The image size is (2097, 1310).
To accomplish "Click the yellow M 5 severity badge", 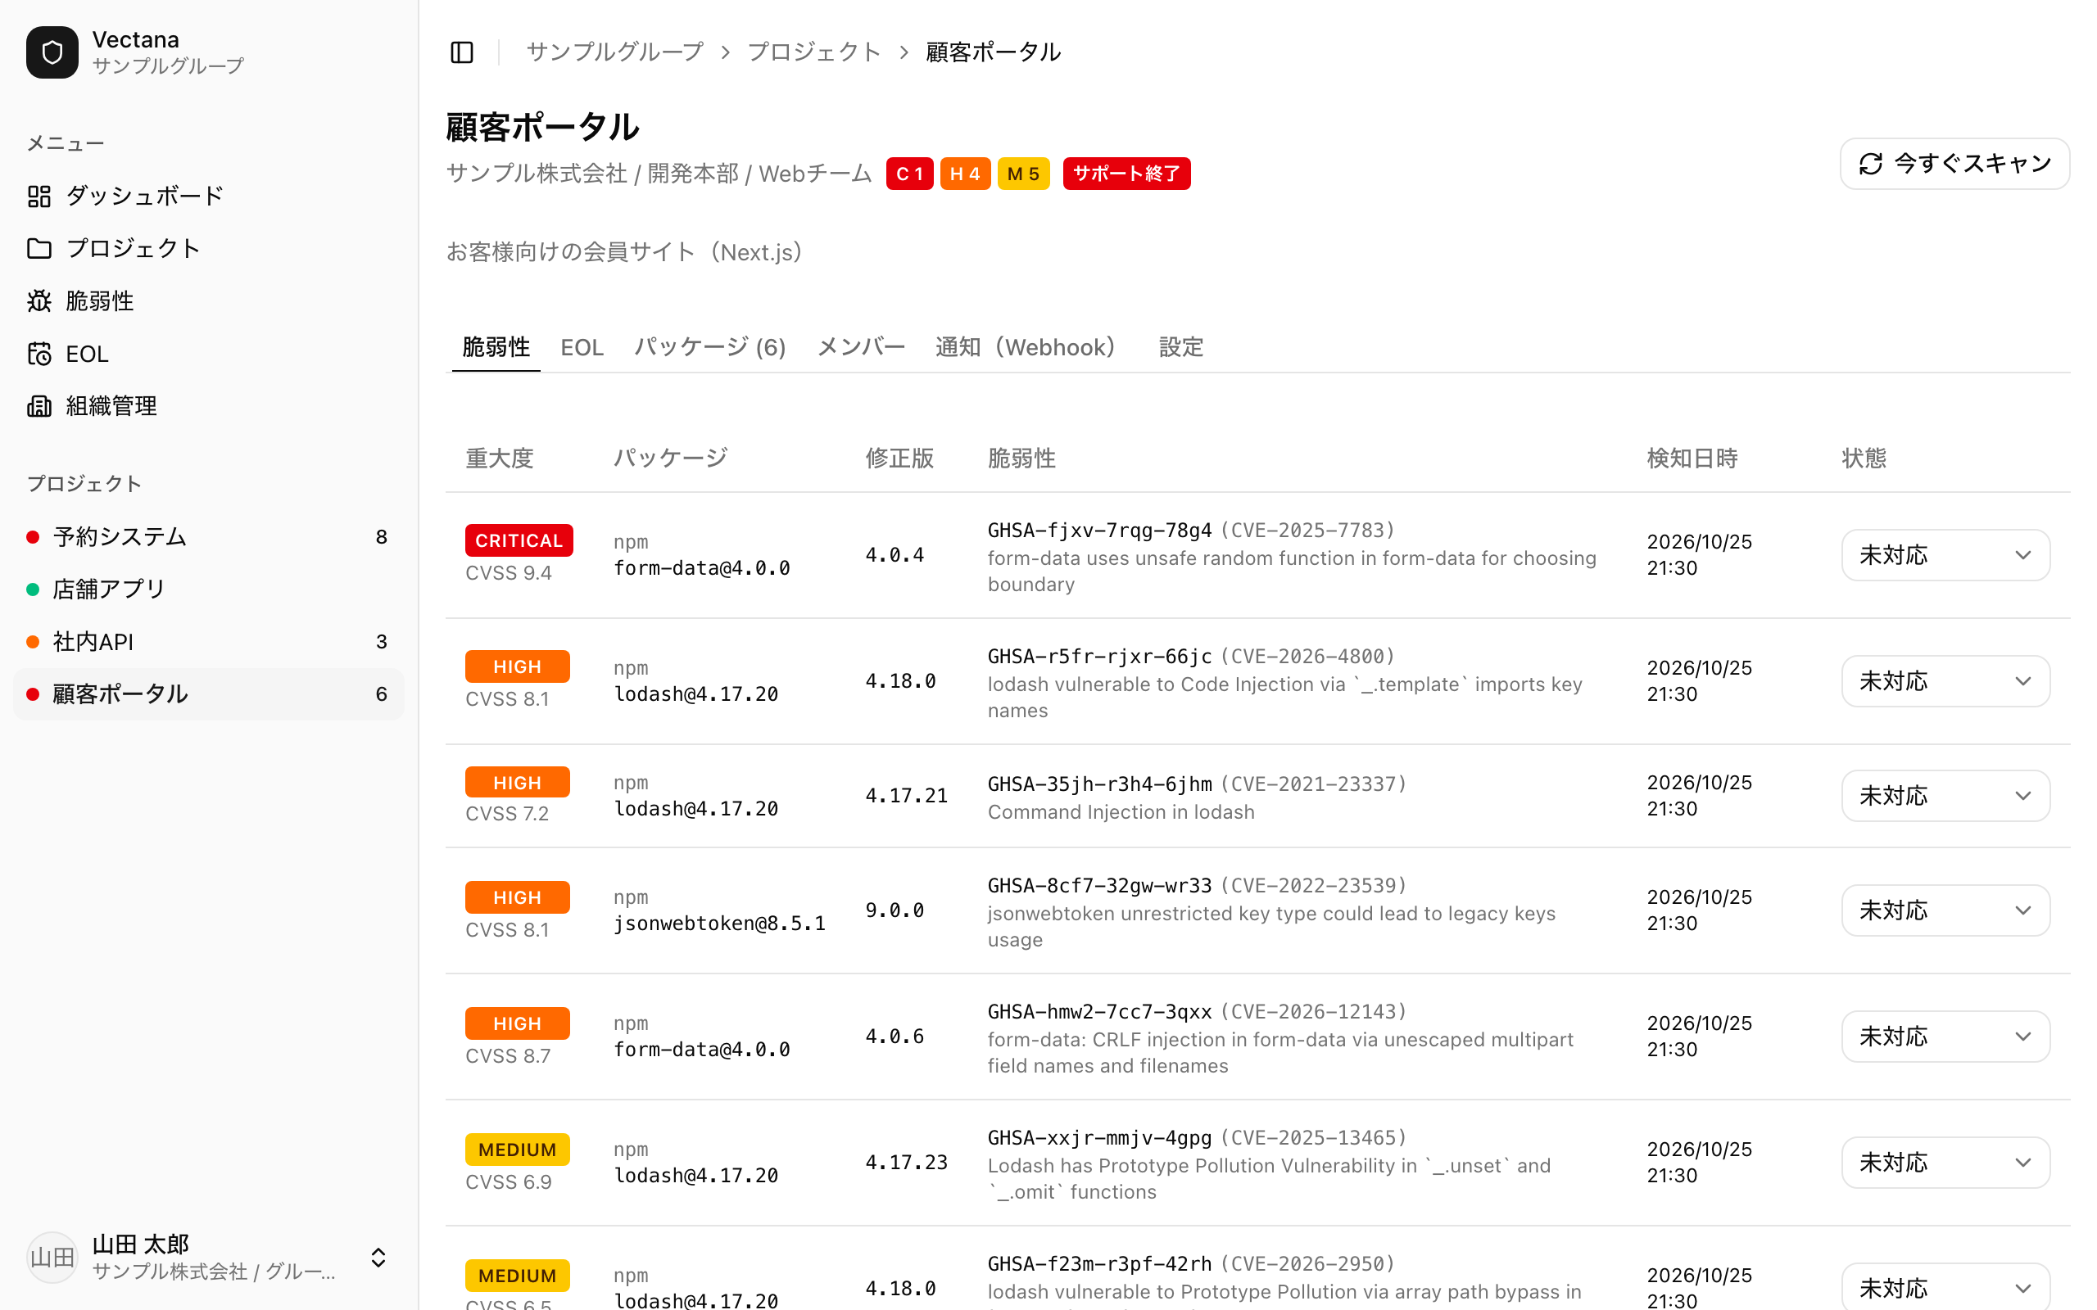I will click(1023, 174).
